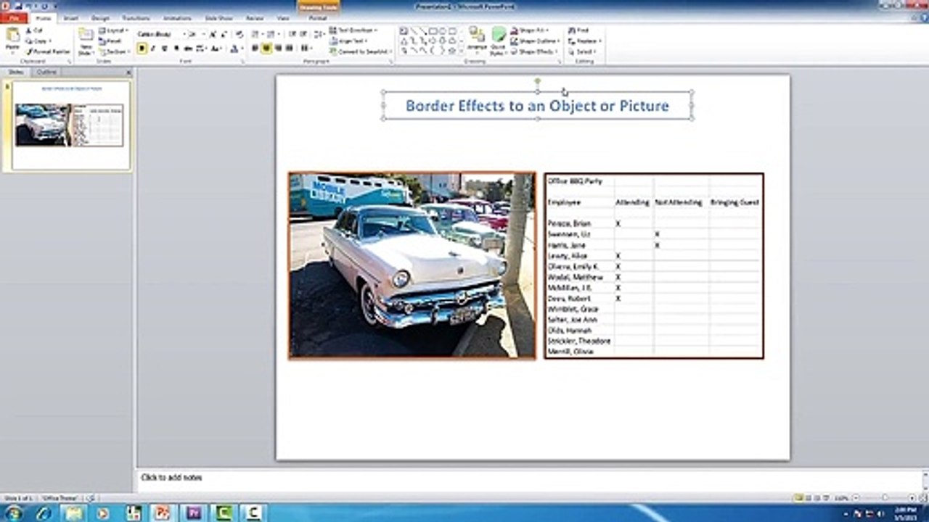Click the Windows Start button
Image resolution: width=929 pixels, height=522 pixels.
[x=14, y=513]
